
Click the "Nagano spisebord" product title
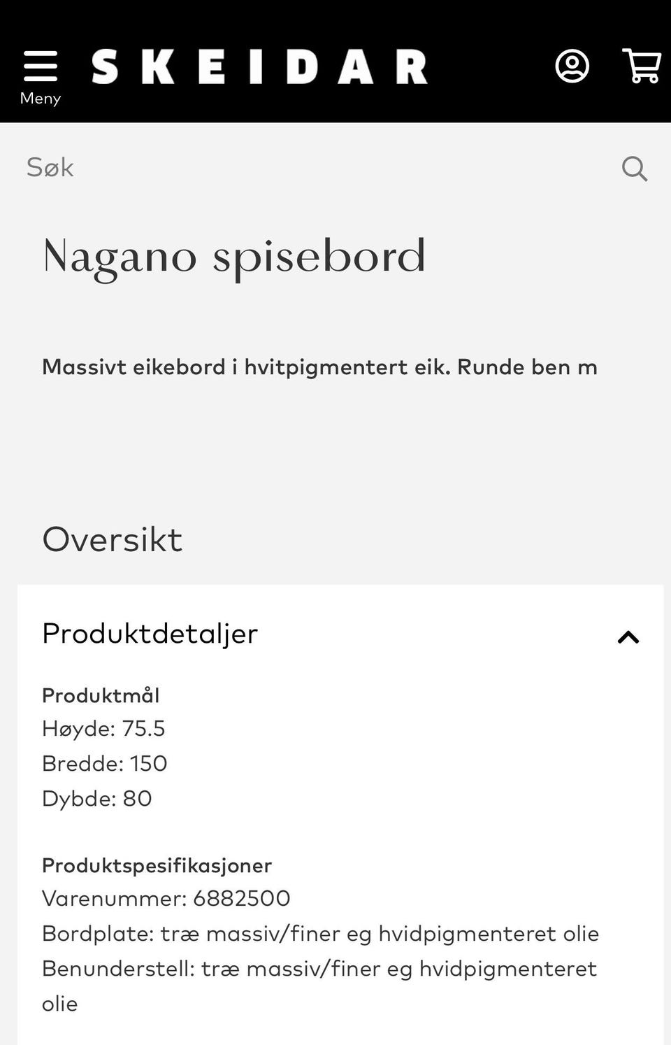coord(234,256)
